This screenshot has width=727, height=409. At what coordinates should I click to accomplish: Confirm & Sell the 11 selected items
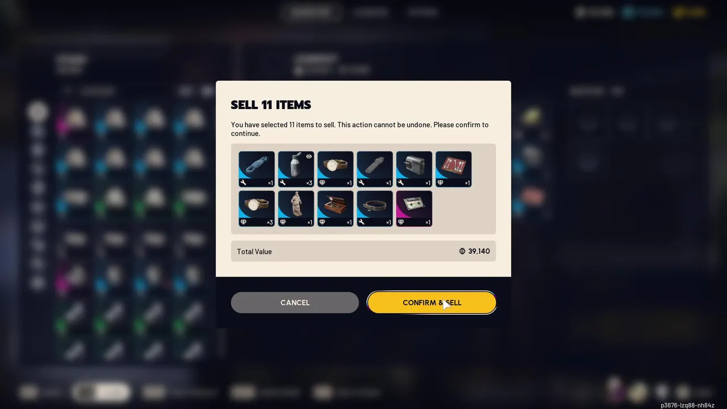tap(432, 303)
